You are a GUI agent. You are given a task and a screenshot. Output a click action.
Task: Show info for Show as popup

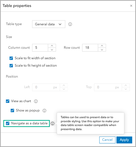[45, 110]
